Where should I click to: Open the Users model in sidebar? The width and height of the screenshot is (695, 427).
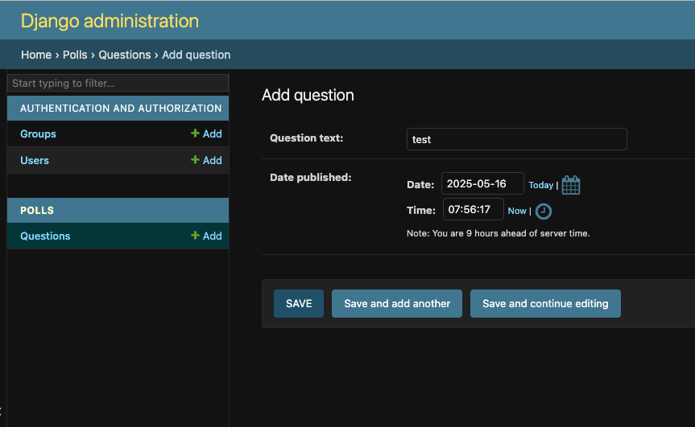[35, 161]
